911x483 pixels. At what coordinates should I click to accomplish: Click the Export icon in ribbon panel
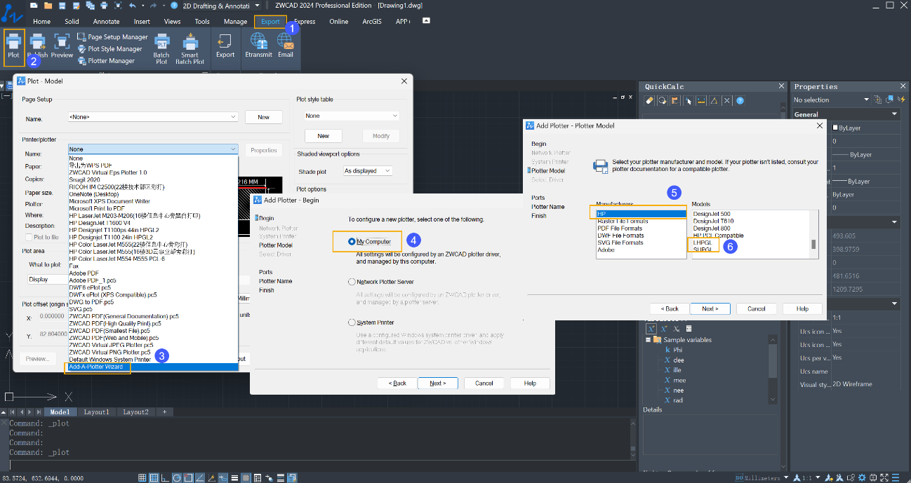[x=225, y=46]
